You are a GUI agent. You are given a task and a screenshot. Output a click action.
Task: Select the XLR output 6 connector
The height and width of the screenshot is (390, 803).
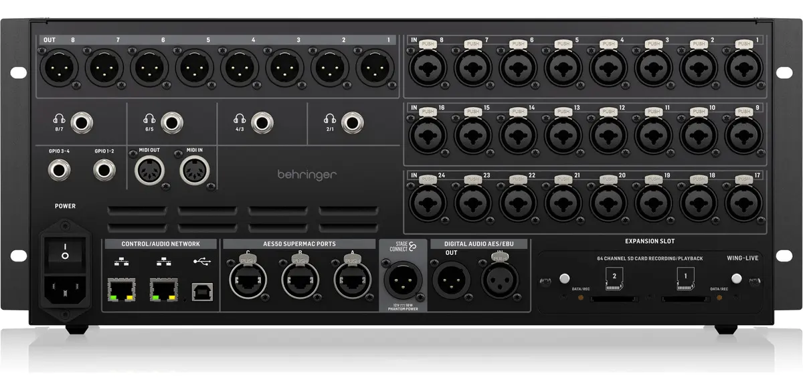coord(149,69)
